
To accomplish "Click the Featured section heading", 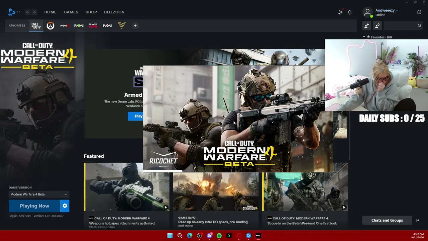I will pyautogui.click(x=94, y=156).
